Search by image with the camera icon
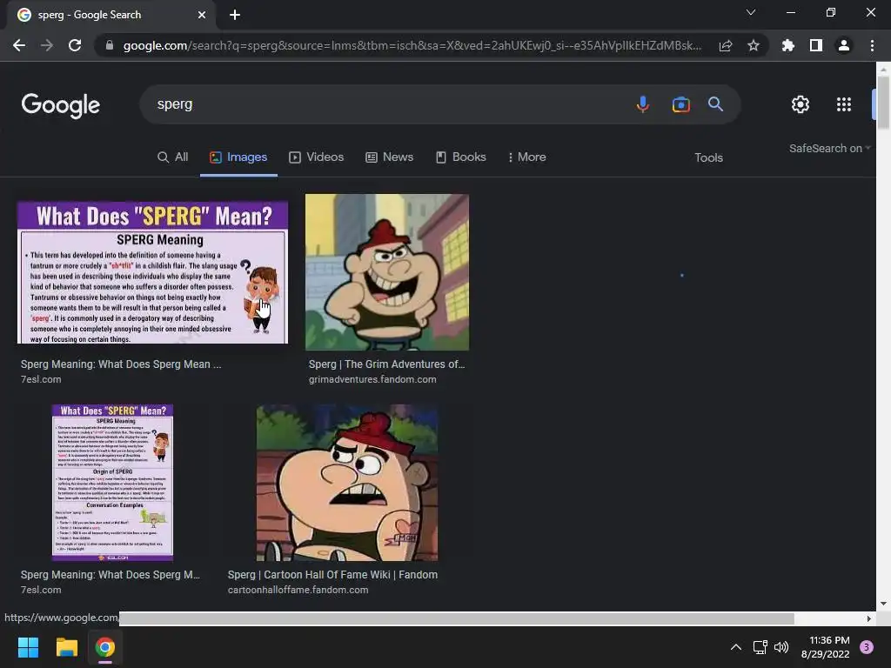The width and height of the screenshot is (891, 668). pyautogui.click(x=680, y=104)
